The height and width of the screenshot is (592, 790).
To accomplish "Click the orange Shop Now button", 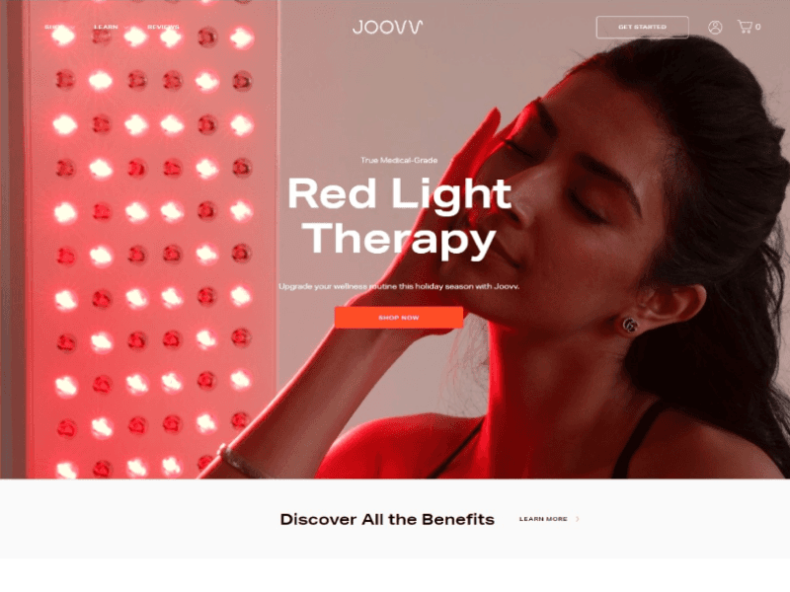I will point(399,318).
